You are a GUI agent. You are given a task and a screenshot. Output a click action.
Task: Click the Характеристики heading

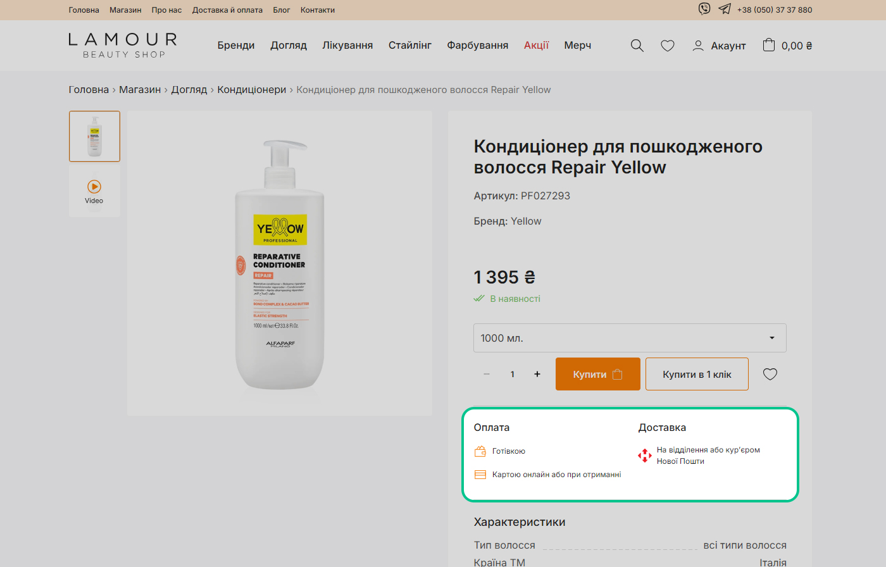pyautogui.click(x=520, y=522)
